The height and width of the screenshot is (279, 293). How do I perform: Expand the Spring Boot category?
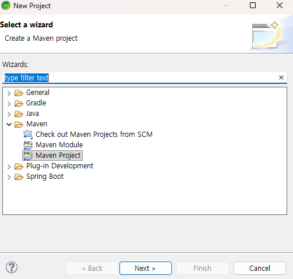[x=9, y=177]
